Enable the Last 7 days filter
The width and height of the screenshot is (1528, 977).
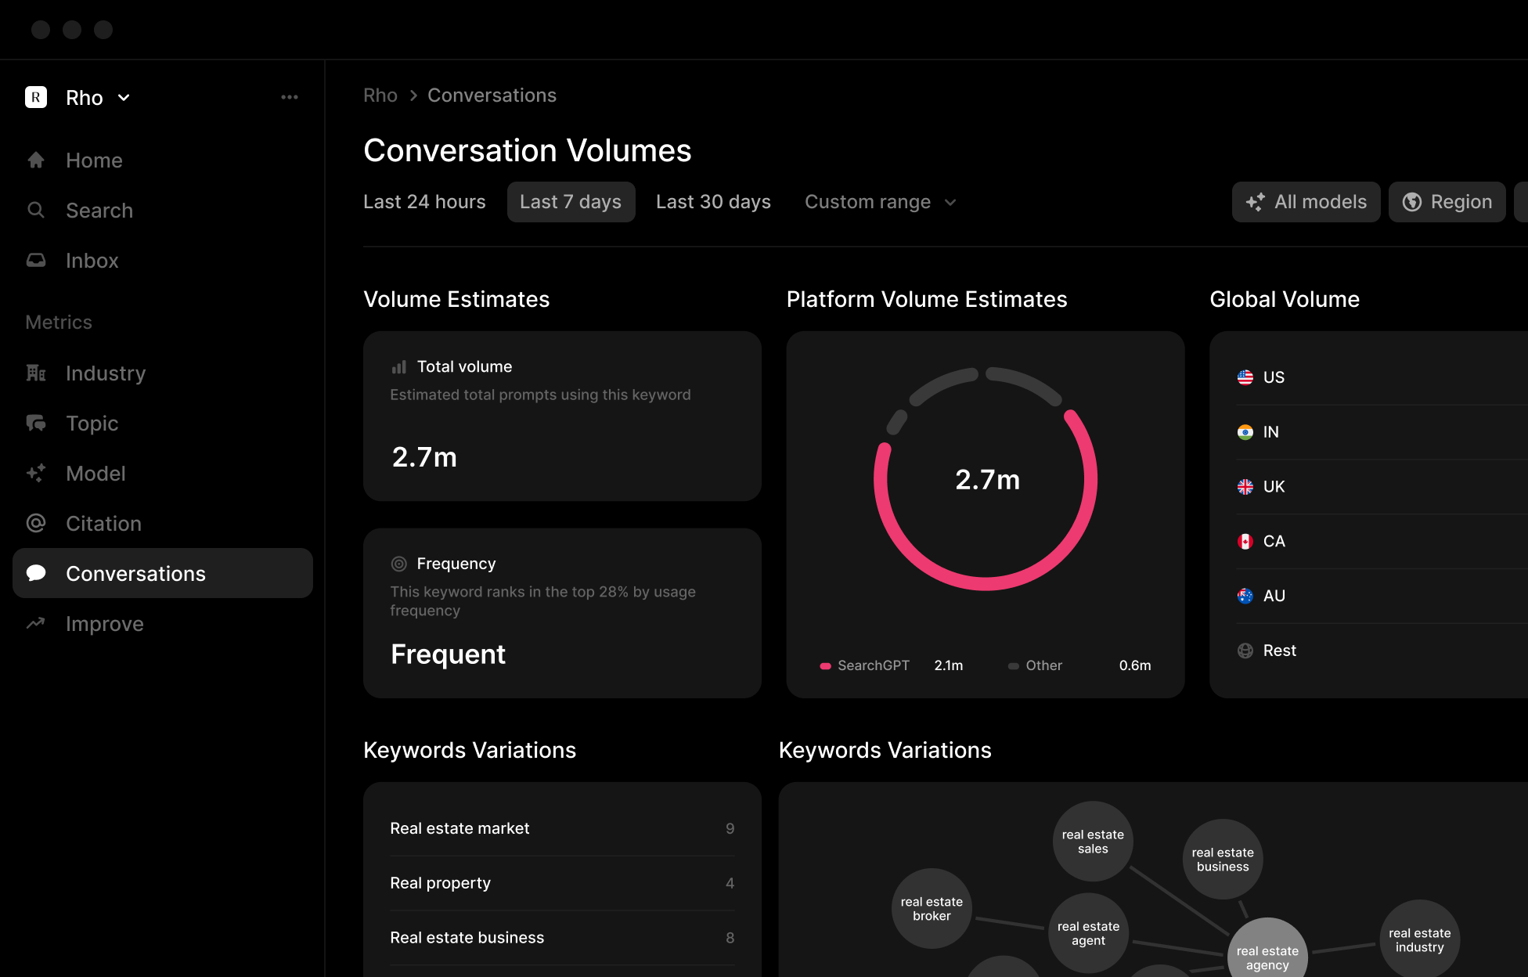(571, 201)
